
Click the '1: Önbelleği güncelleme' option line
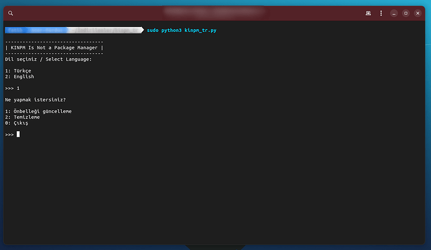[x=38, y=111]
